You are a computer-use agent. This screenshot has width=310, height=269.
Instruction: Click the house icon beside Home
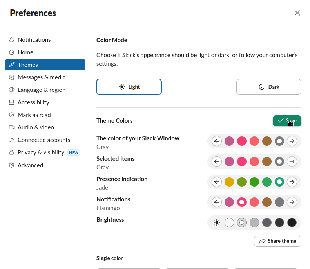[12, 52]
